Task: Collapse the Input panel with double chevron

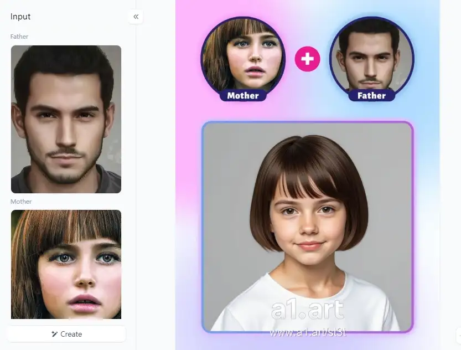Action: tap(136, 17)
